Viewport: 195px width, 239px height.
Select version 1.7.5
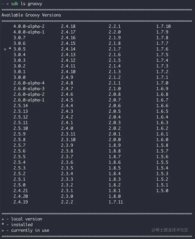(162, 55)
